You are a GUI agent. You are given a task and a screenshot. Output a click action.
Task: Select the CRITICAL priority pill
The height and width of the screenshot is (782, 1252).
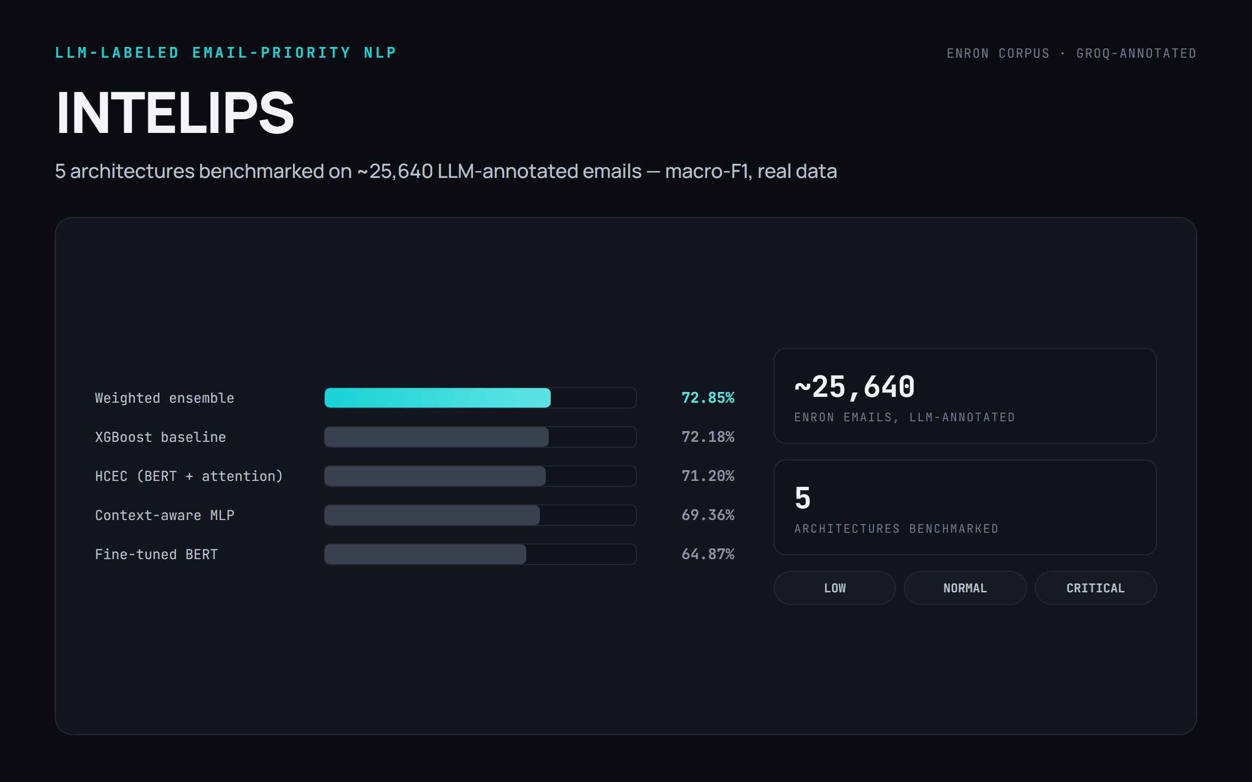(1095, 588)
